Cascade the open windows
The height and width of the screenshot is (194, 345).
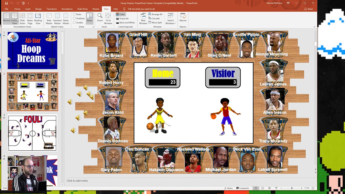[x=154, y=18]
